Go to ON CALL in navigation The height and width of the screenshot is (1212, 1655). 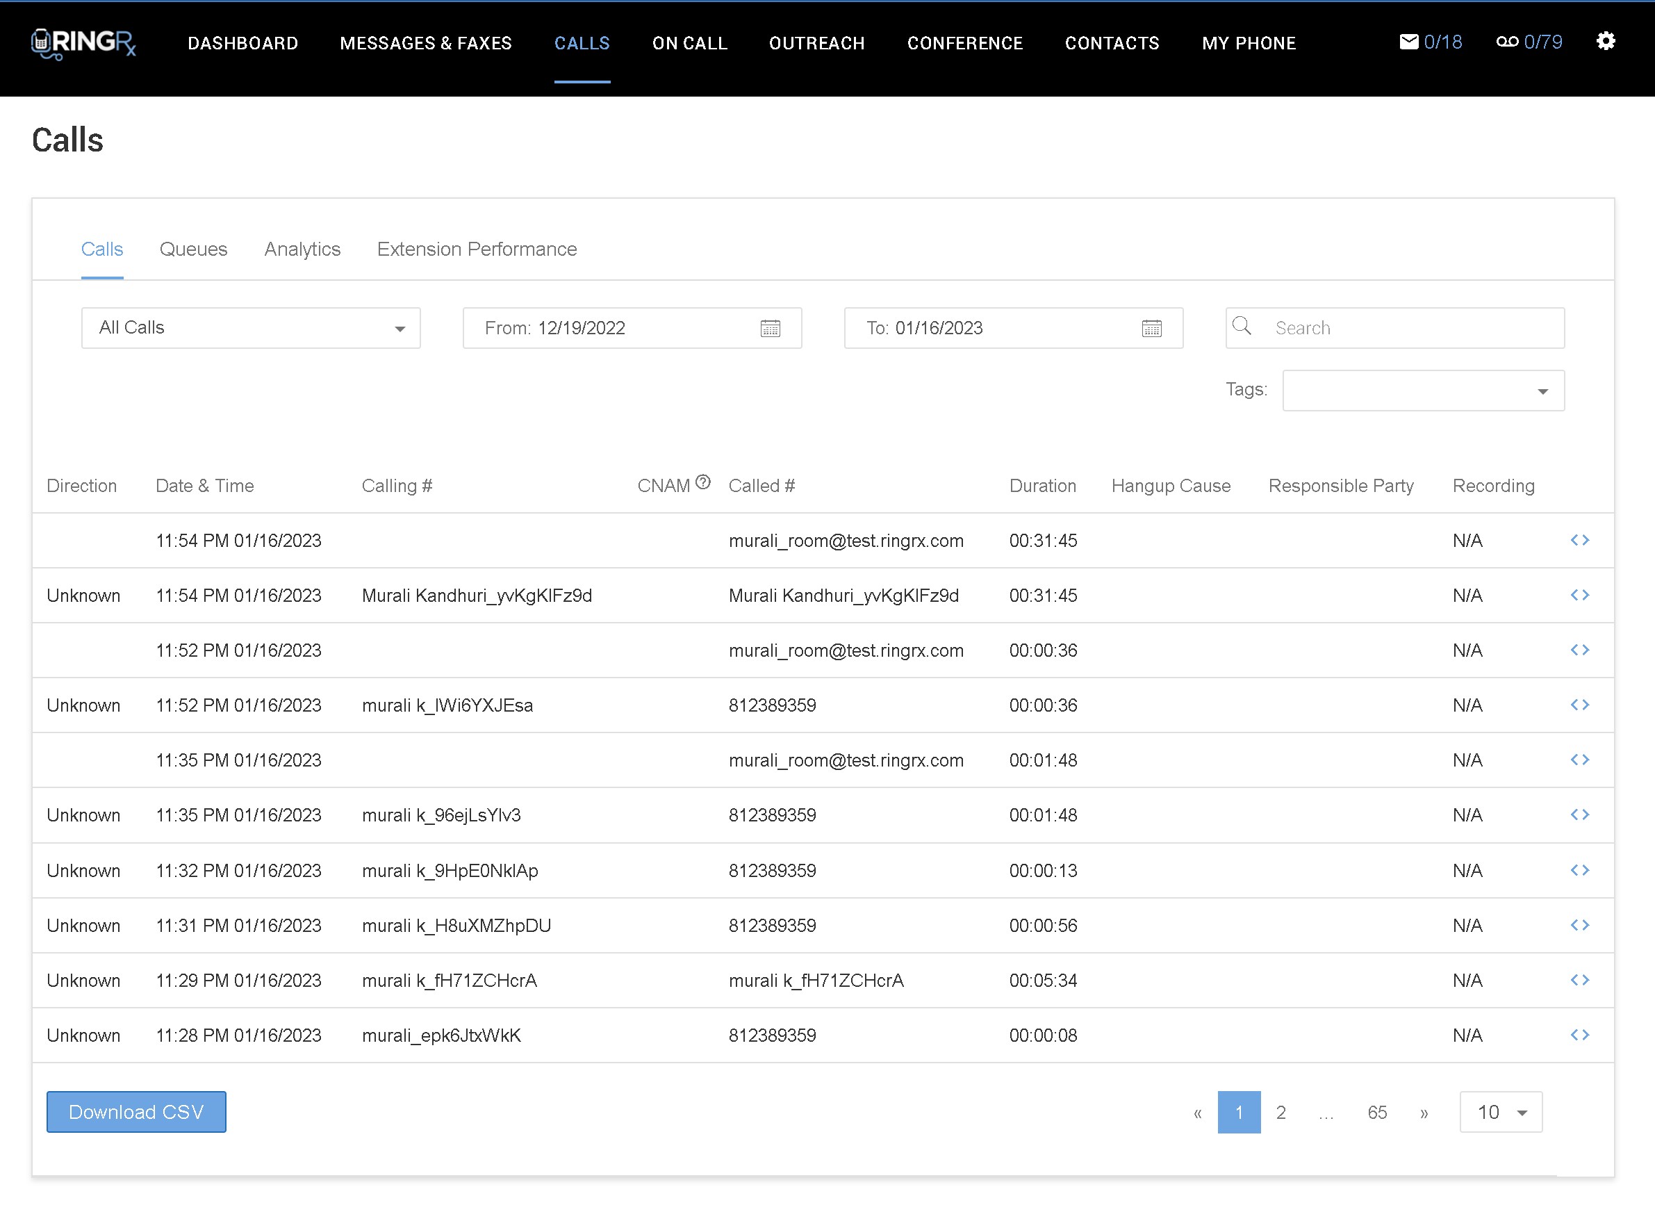click(689, 43)
